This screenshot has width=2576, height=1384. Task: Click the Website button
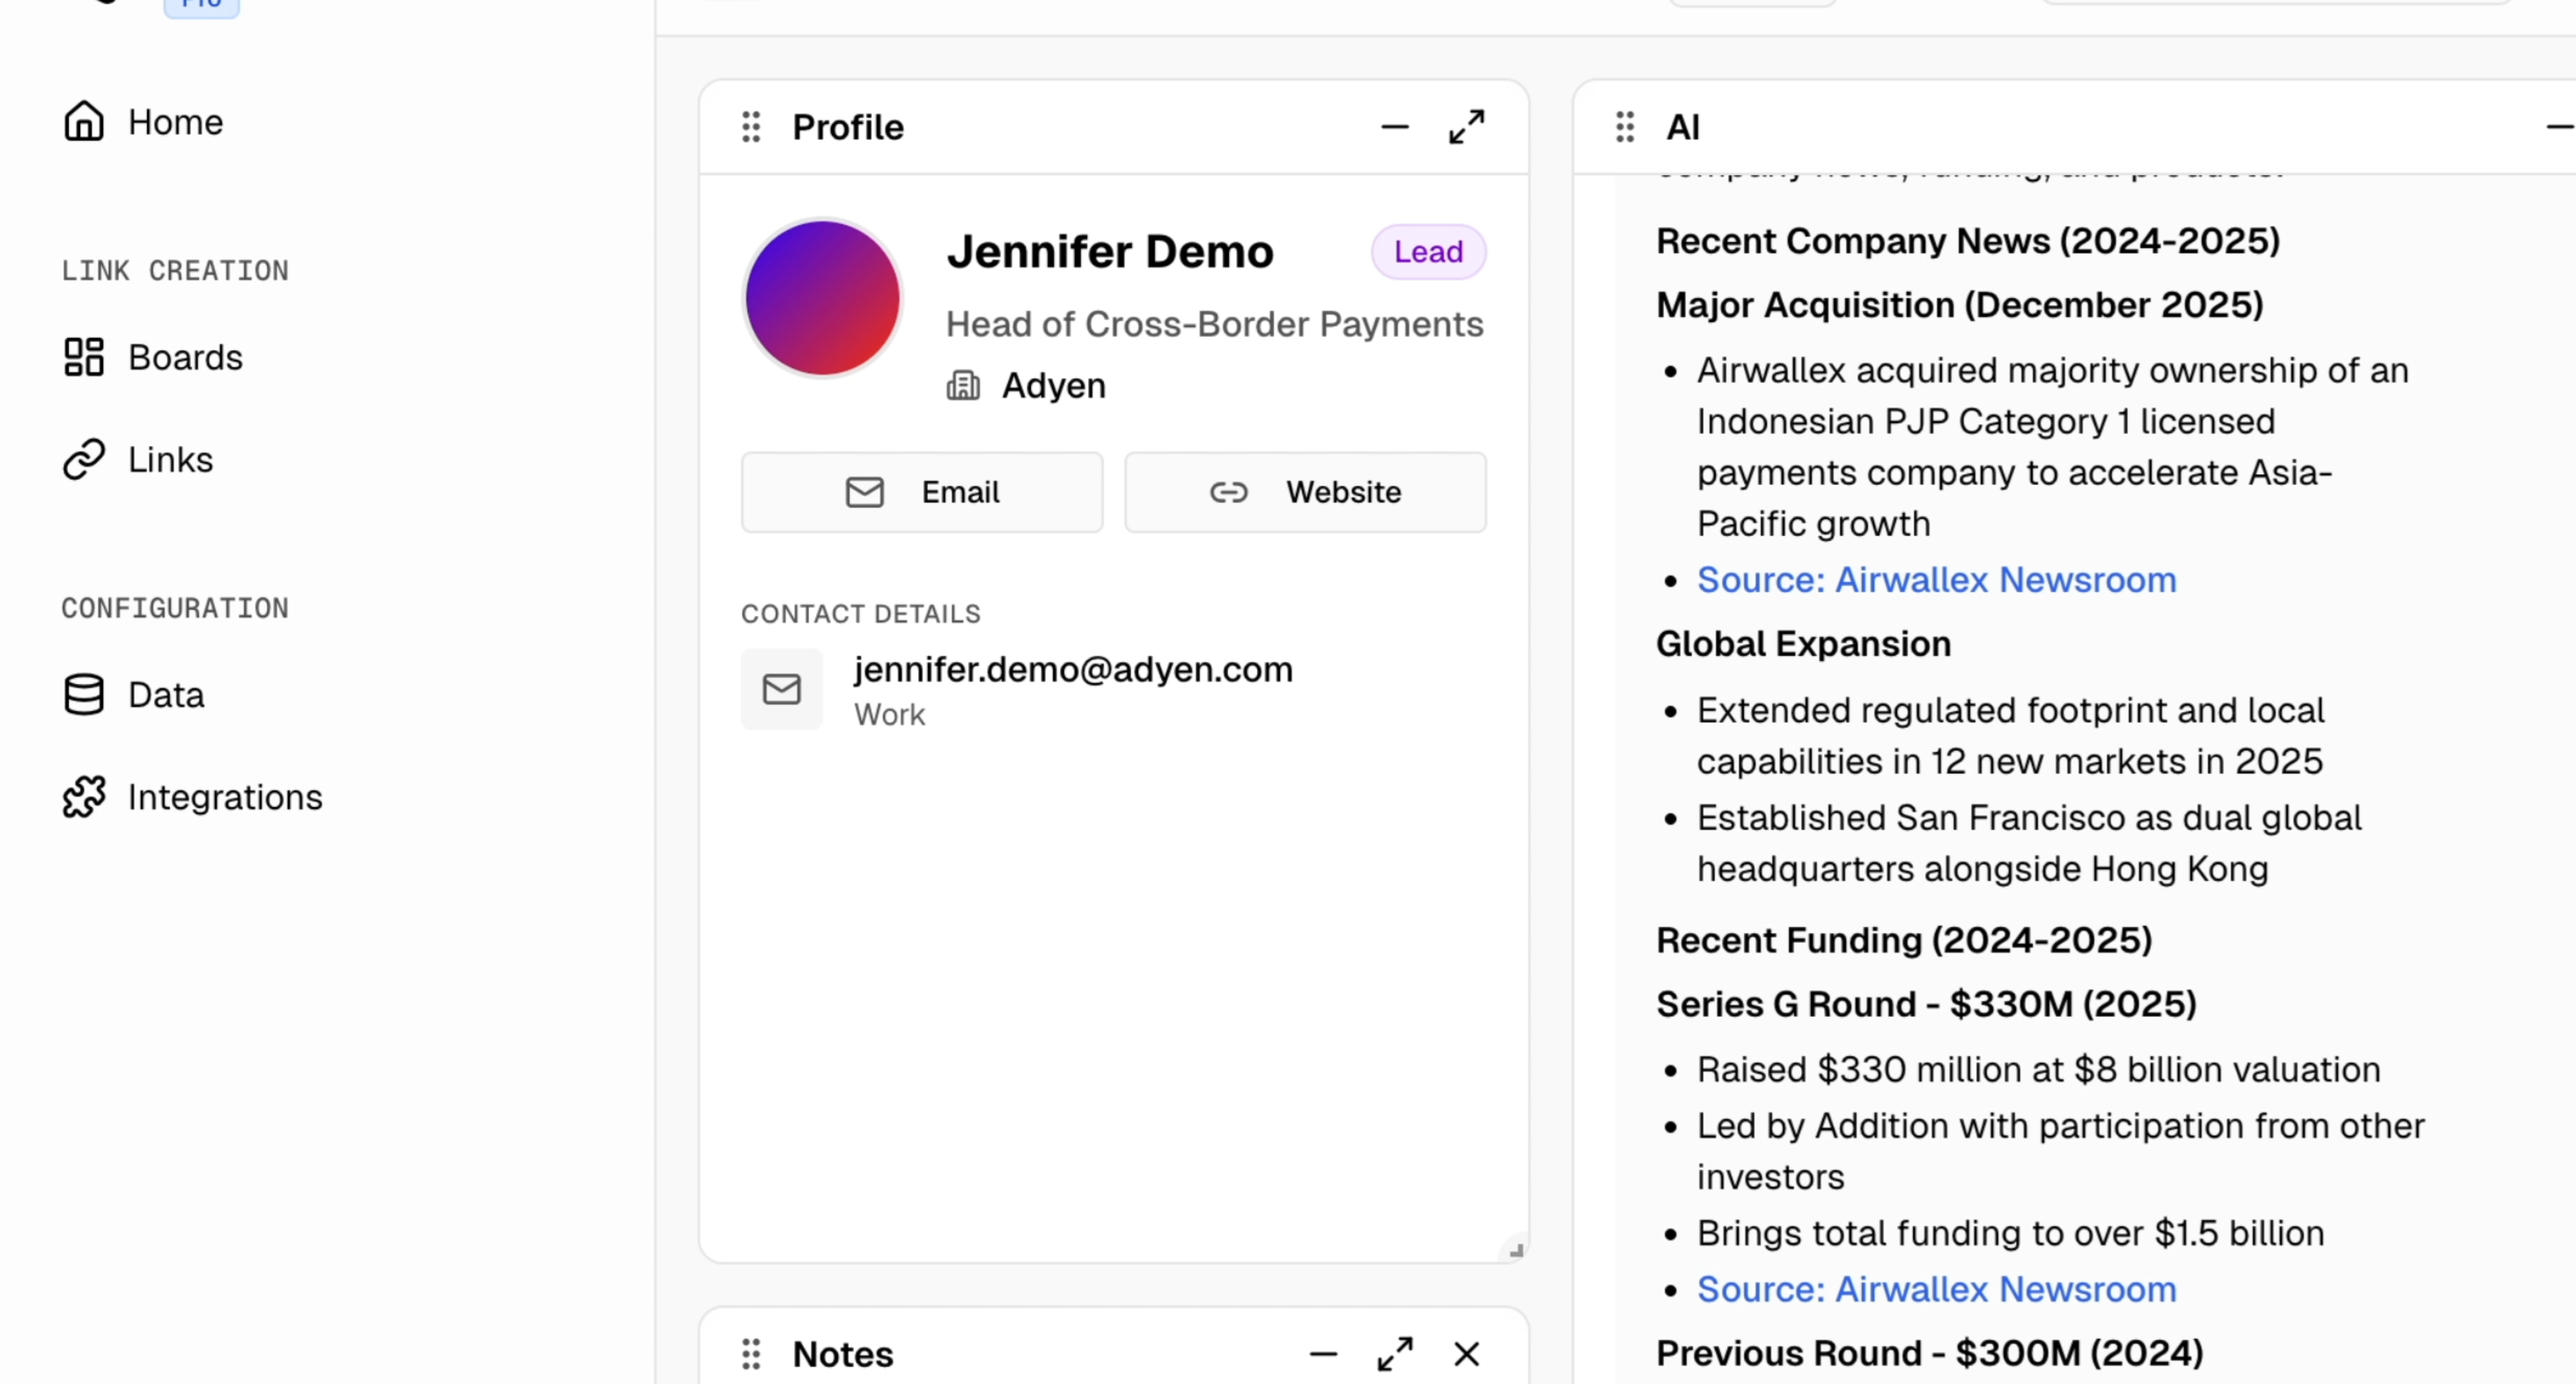pos(1304,492)
